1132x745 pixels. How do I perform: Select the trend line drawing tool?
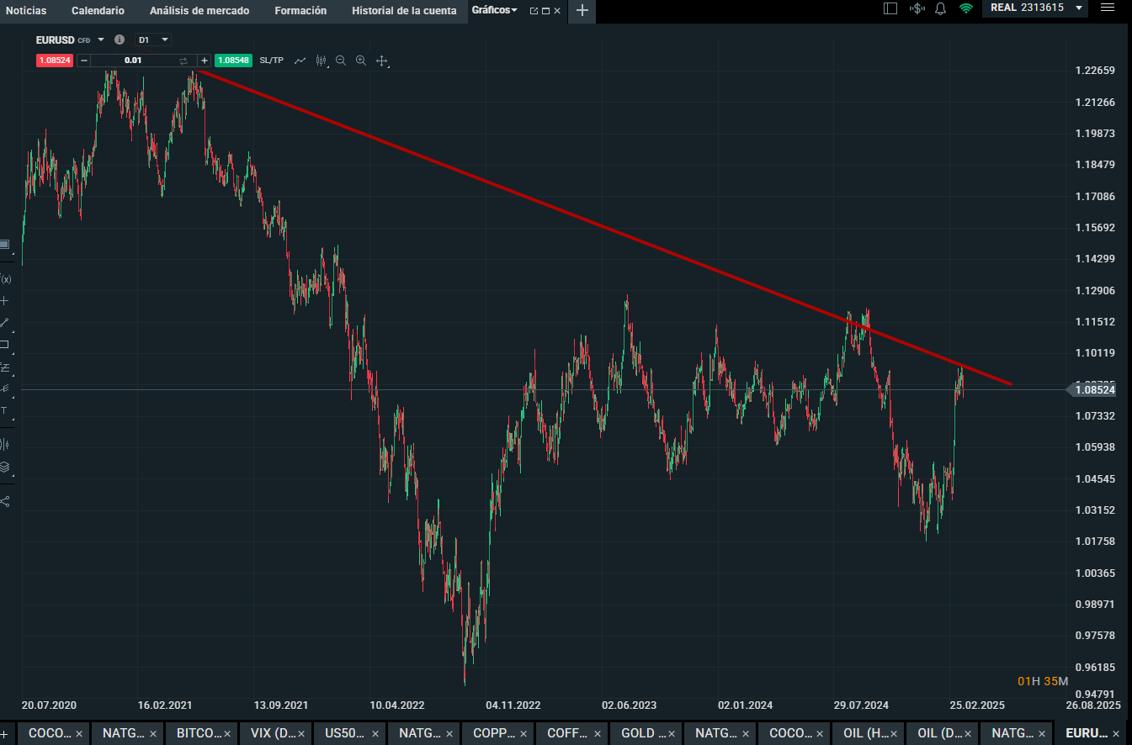click(5, 322)
